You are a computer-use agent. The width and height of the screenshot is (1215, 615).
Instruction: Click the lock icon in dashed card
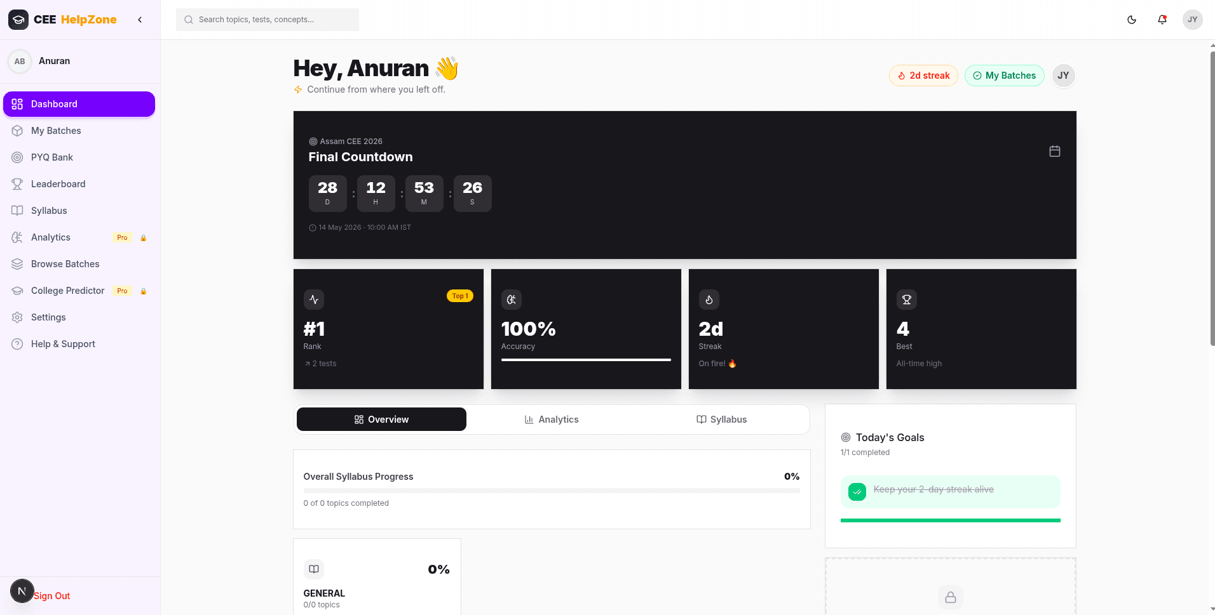951,597
